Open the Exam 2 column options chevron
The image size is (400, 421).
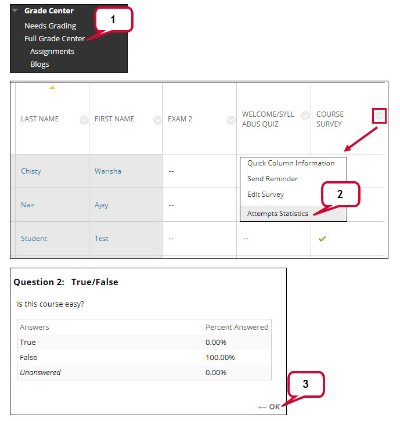[231, 120]
